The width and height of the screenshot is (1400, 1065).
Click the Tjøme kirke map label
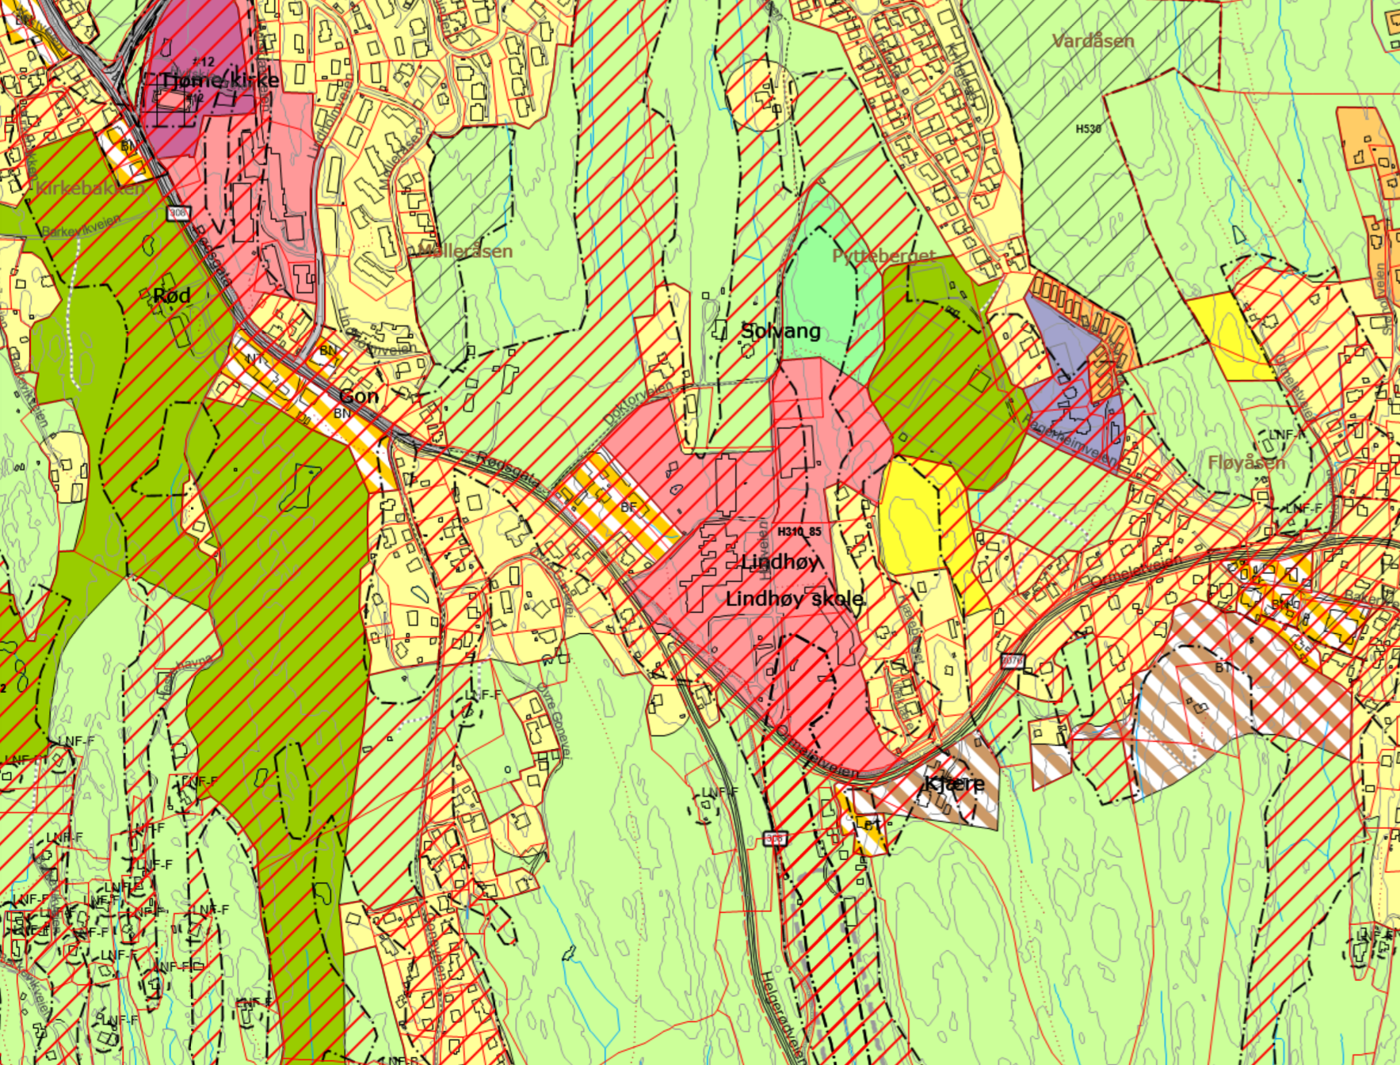[220, 80]
